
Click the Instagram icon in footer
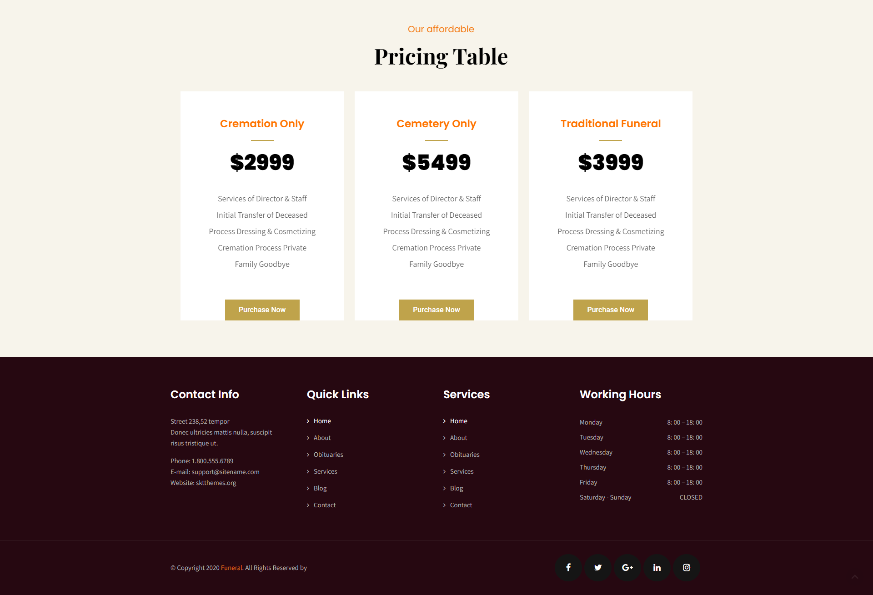point(687,567)
